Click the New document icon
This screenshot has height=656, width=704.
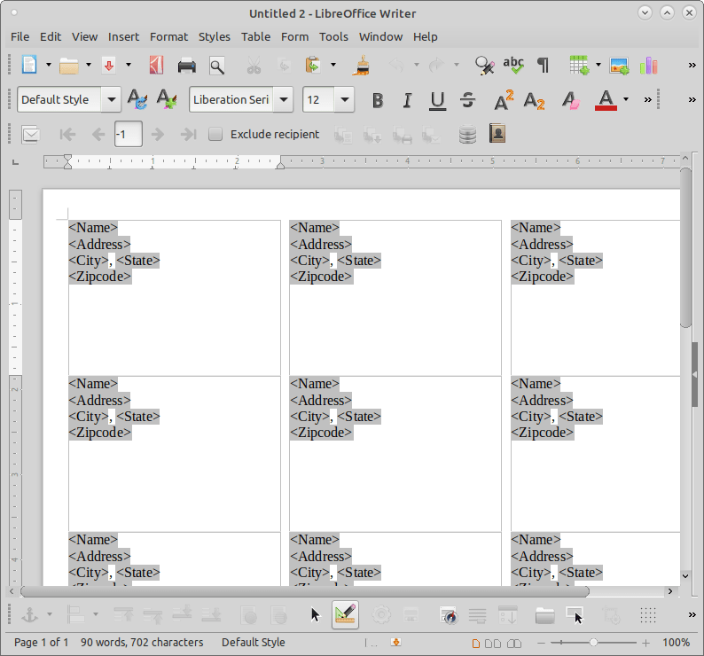click(x=29, y=65)
